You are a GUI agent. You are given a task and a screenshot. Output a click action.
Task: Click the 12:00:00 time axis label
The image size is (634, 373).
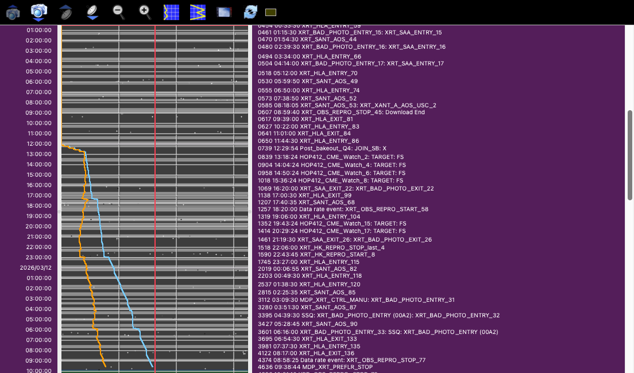(x=39, y=144)
